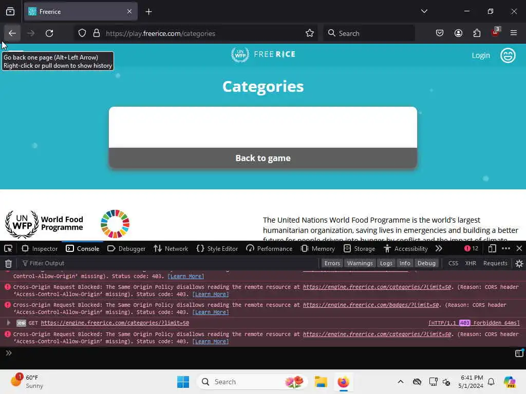Image resolution: width=526 pixels, height=394 pixels.
Task: Toggle the CSS filter
Action: [x=453, y=263]
